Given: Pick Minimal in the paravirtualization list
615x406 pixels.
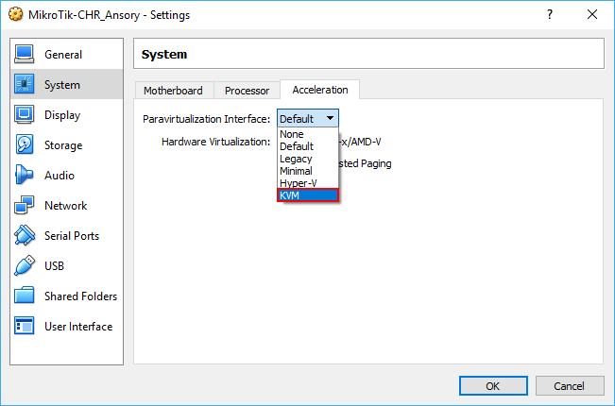Looking at the screenshot, I should click(307, 171).
